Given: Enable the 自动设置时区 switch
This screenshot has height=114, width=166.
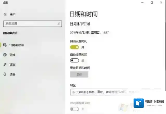Looking at the screenshot, I should click(74, 61).
